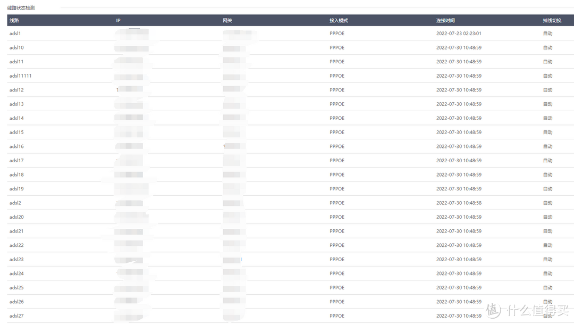
Task: Click the 2022-07-23 02:23:01 connection time
Action: coord(459,34)
